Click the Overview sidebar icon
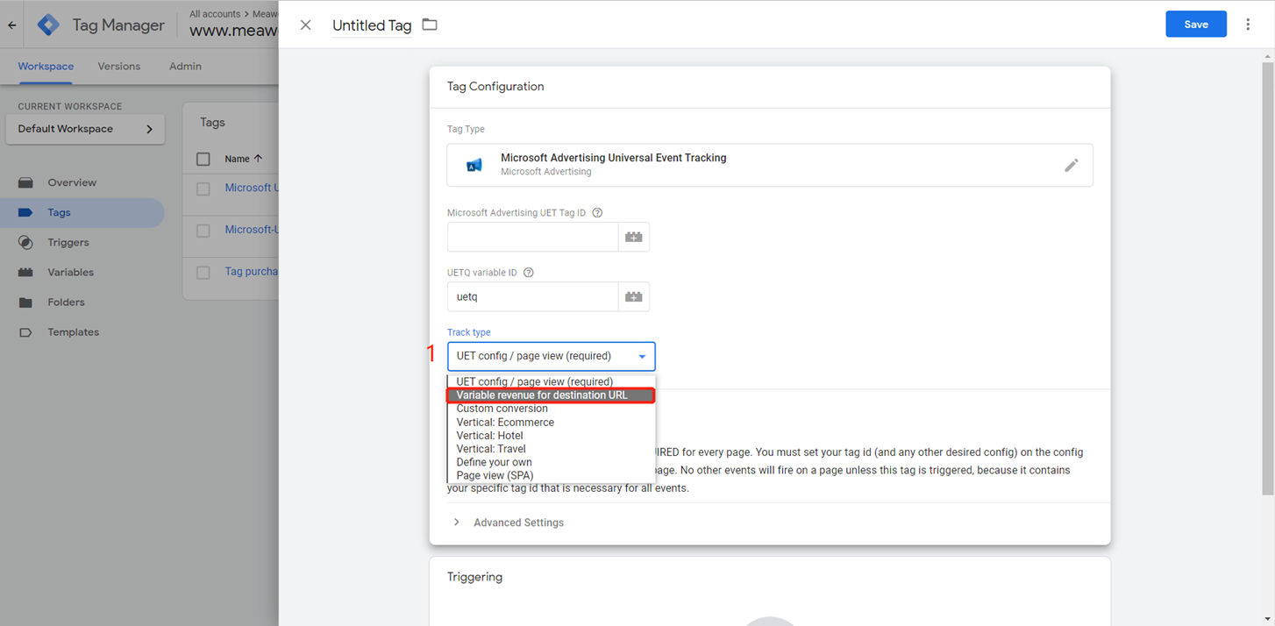Screen dimensions: 1275x626 pos(25,182)
